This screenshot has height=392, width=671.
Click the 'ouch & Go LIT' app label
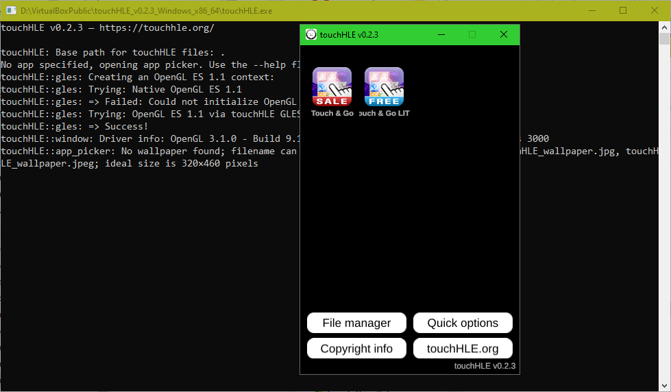pyautogui.click(x=384, y=113)
